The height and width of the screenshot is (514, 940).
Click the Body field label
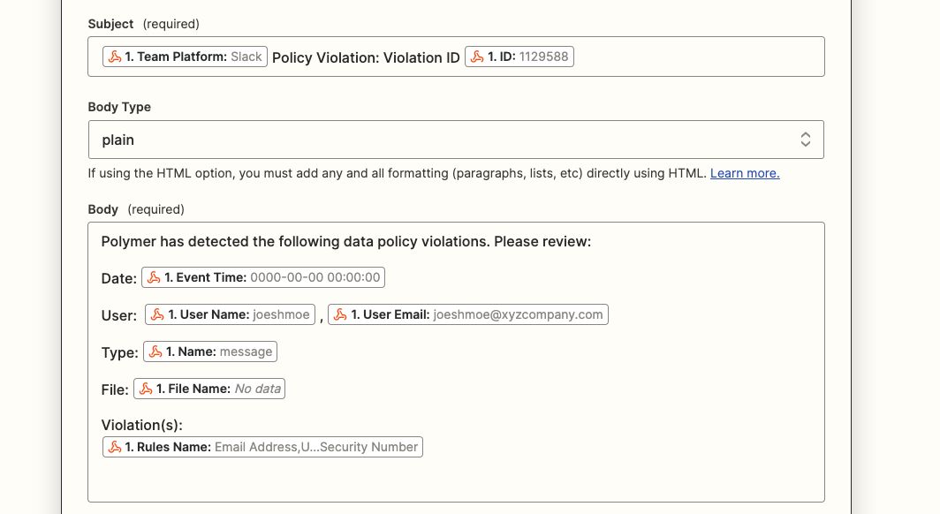103,209
